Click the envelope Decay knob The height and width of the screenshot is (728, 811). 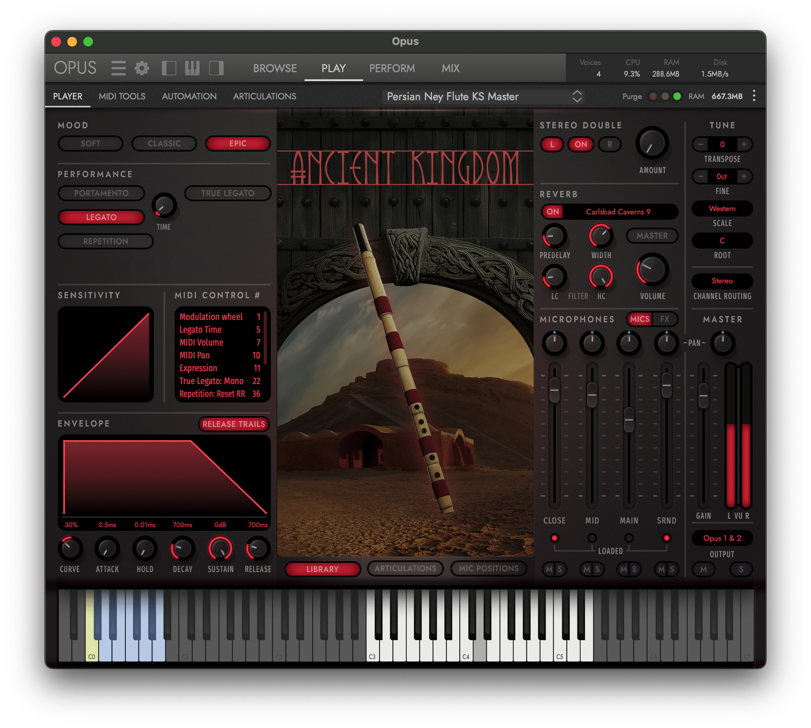point(183,548)
